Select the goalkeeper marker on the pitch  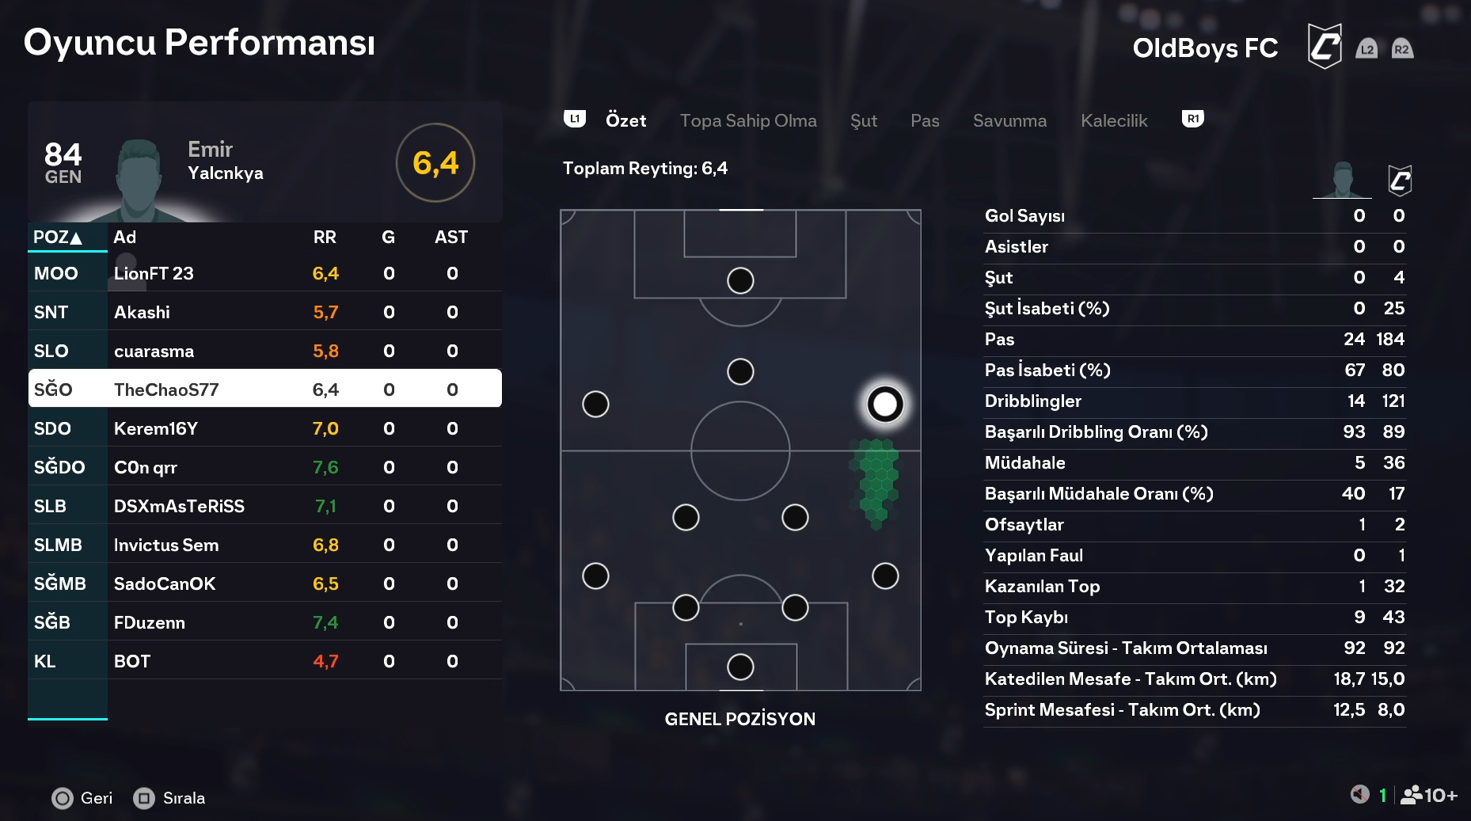point(740,667)
